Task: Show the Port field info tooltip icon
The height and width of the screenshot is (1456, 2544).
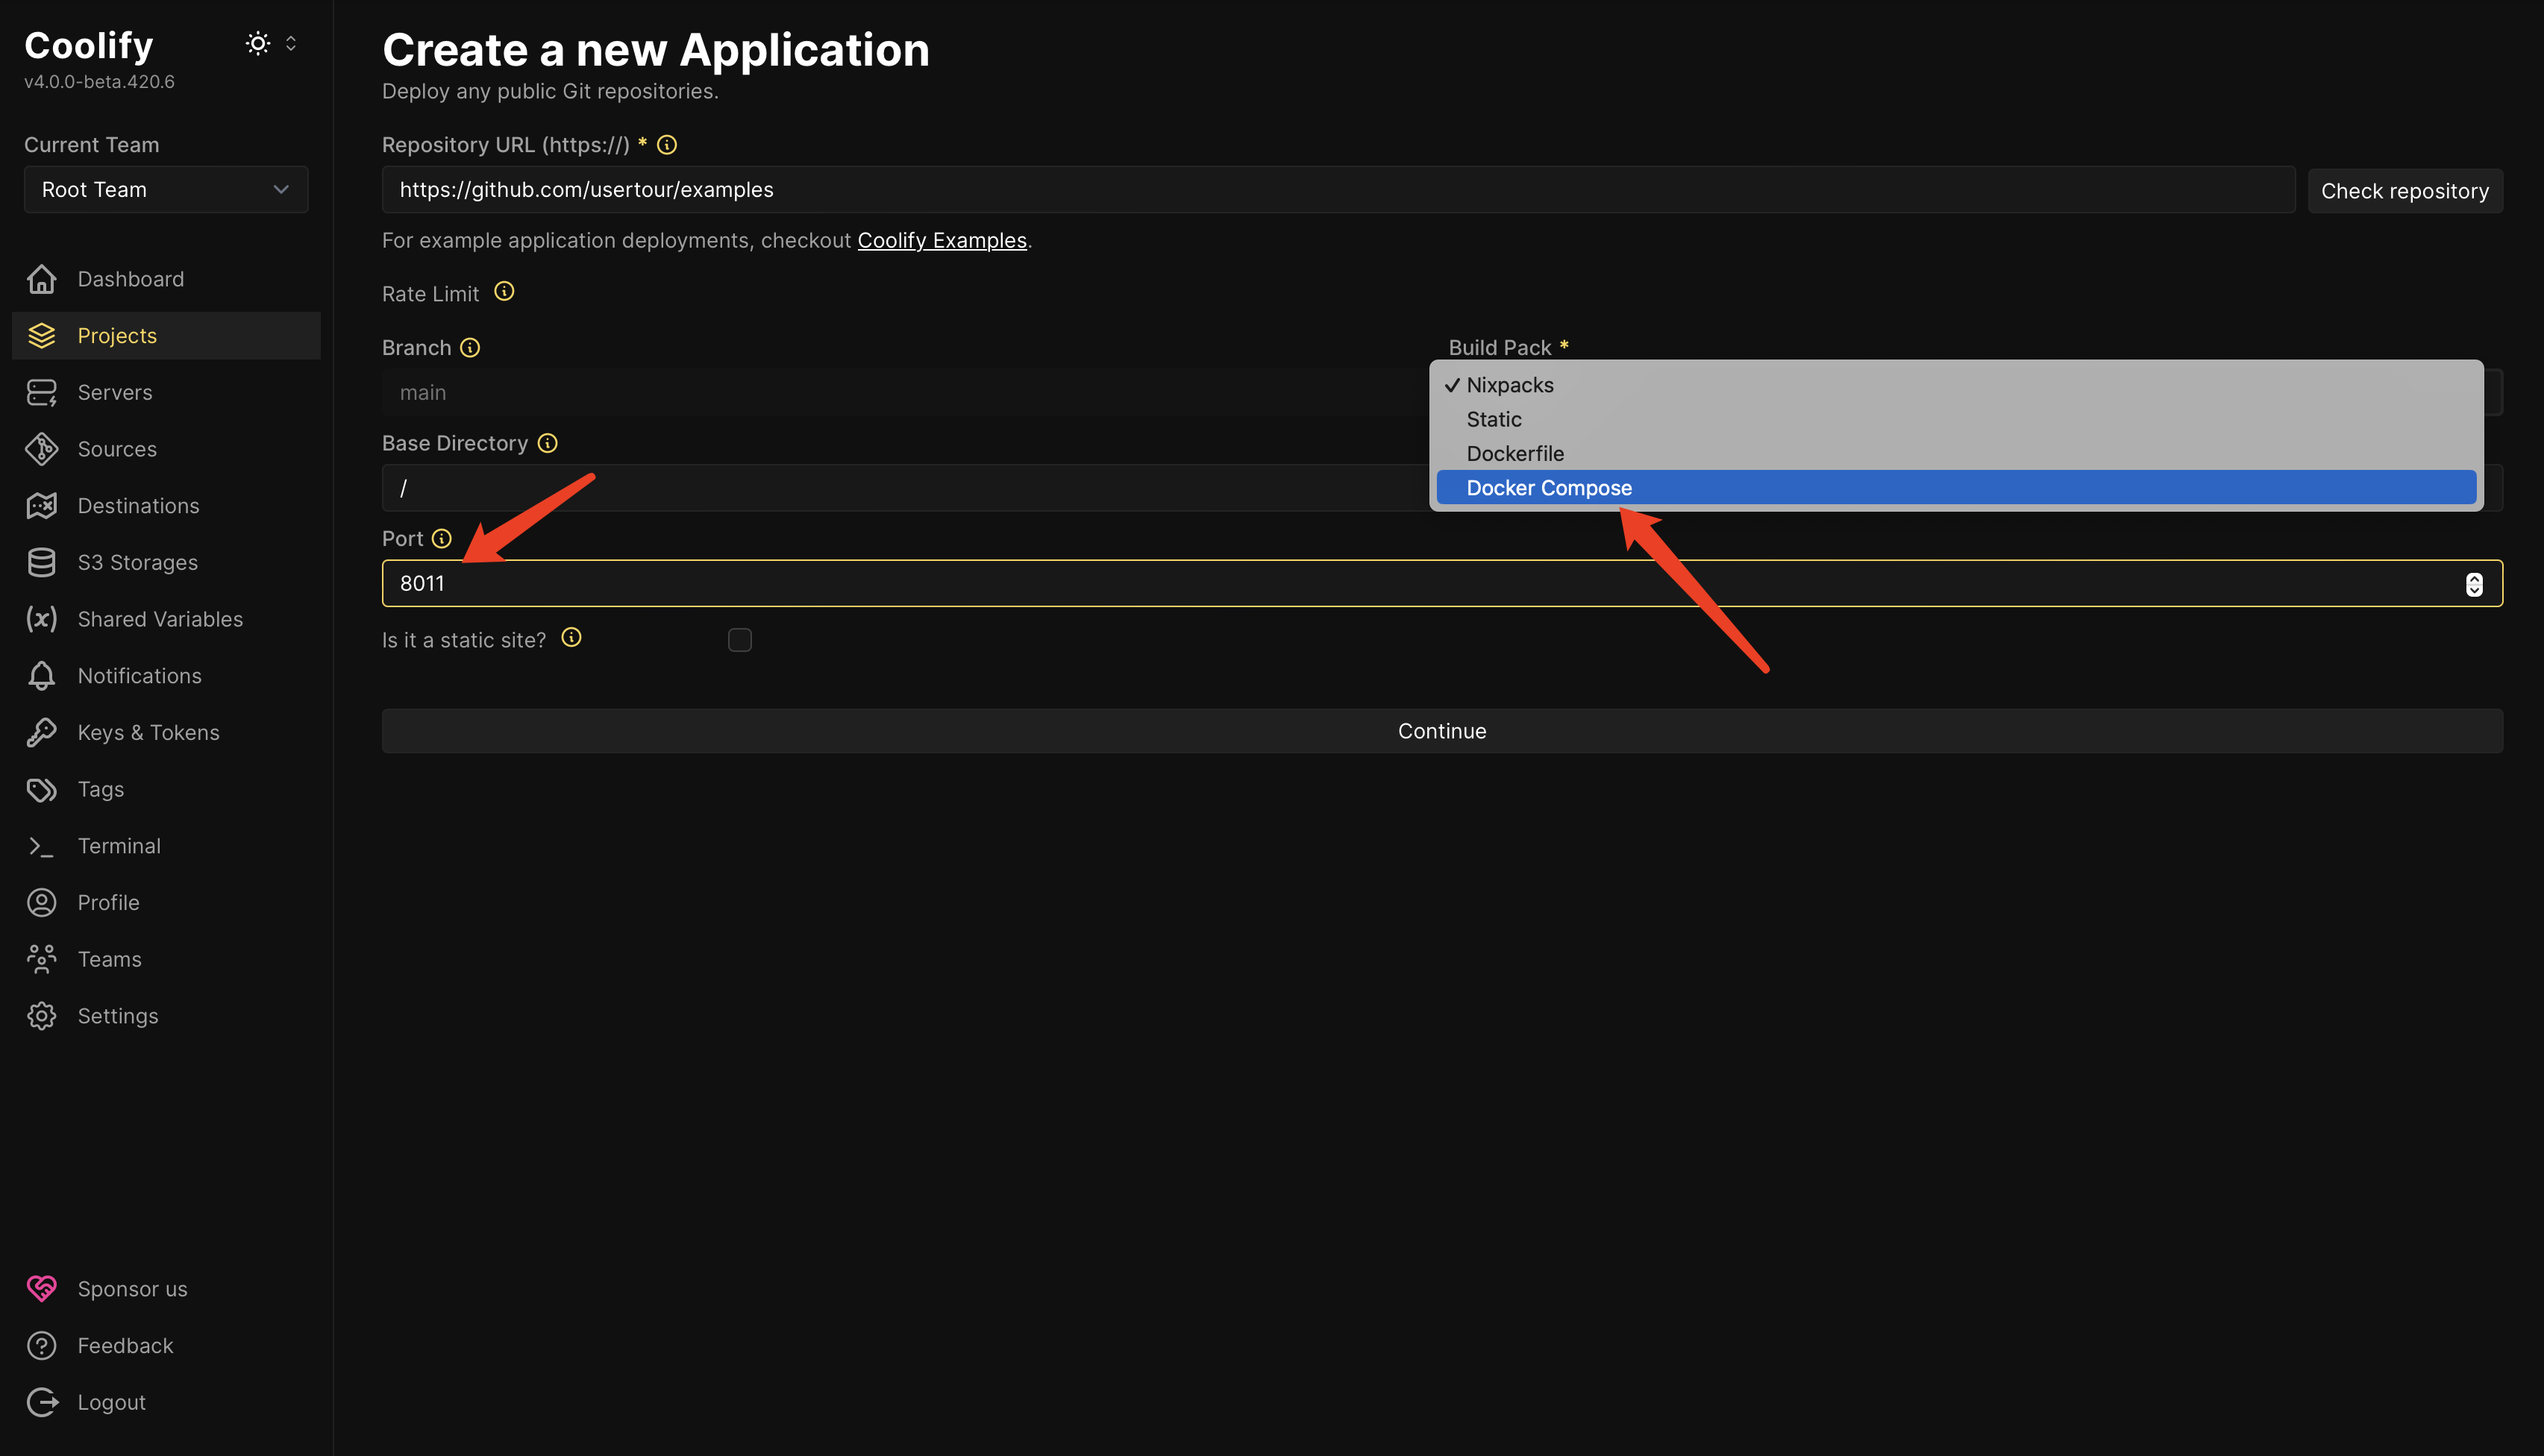Action: [441, 539]
